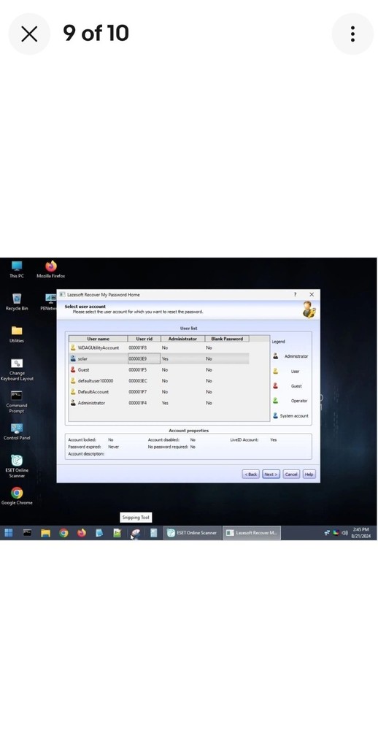The image size is (378, 730).
Task: Sort by User name column header
Action: coord(99,339)
